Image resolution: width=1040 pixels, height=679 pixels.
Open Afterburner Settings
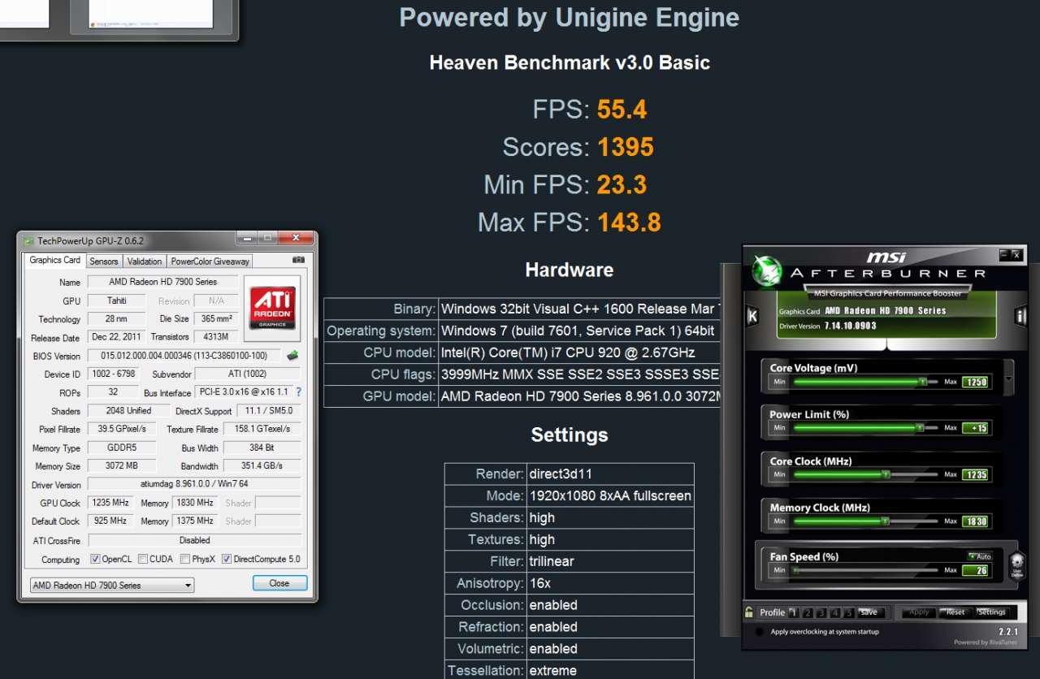point(991,612)
